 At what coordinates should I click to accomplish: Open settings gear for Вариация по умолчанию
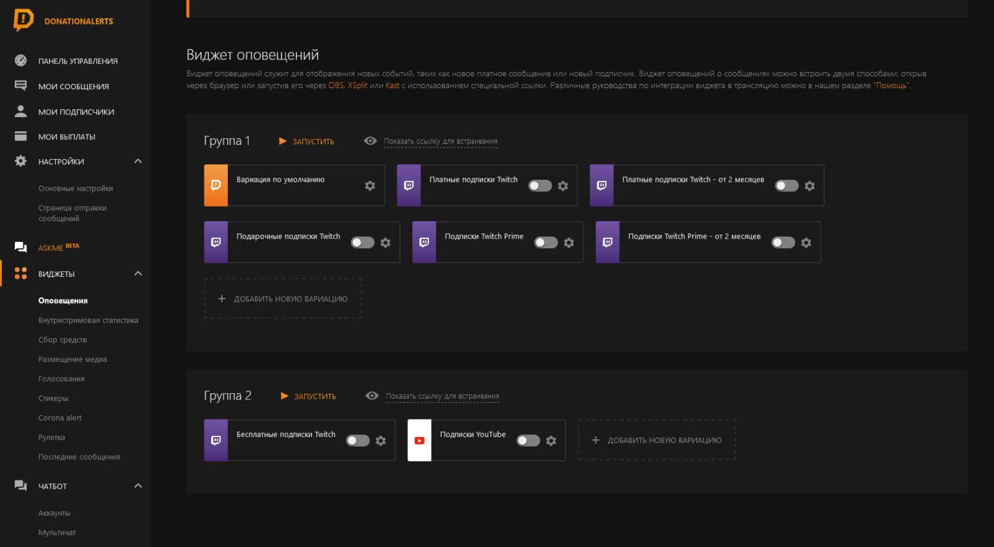click(370, 186)
